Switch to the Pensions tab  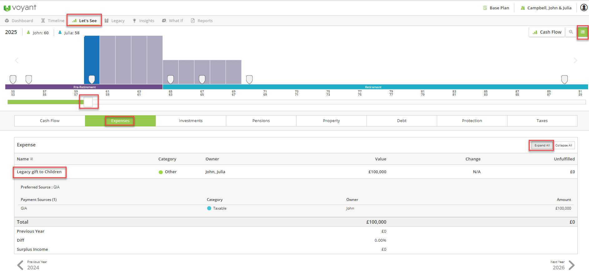point(261,121)
